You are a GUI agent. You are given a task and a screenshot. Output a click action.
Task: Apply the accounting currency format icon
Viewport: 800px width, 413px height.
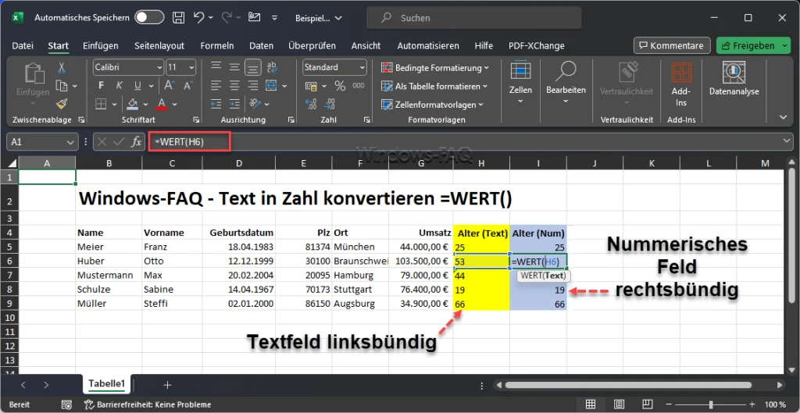pos(310,86)
